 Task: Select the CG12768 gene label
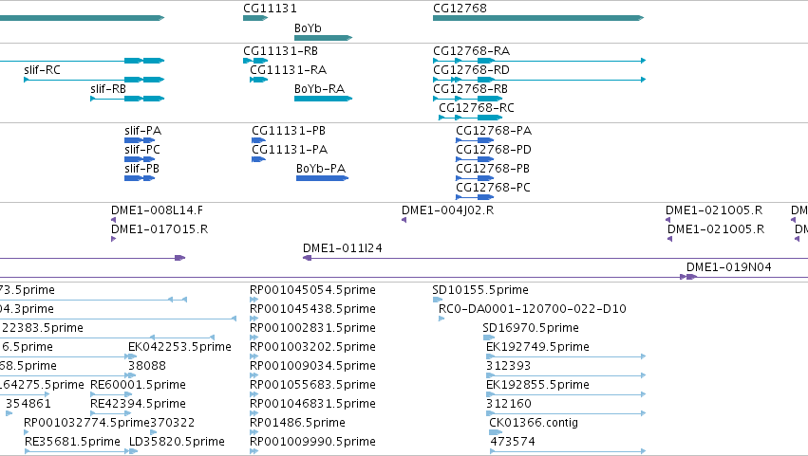[460, 9]
